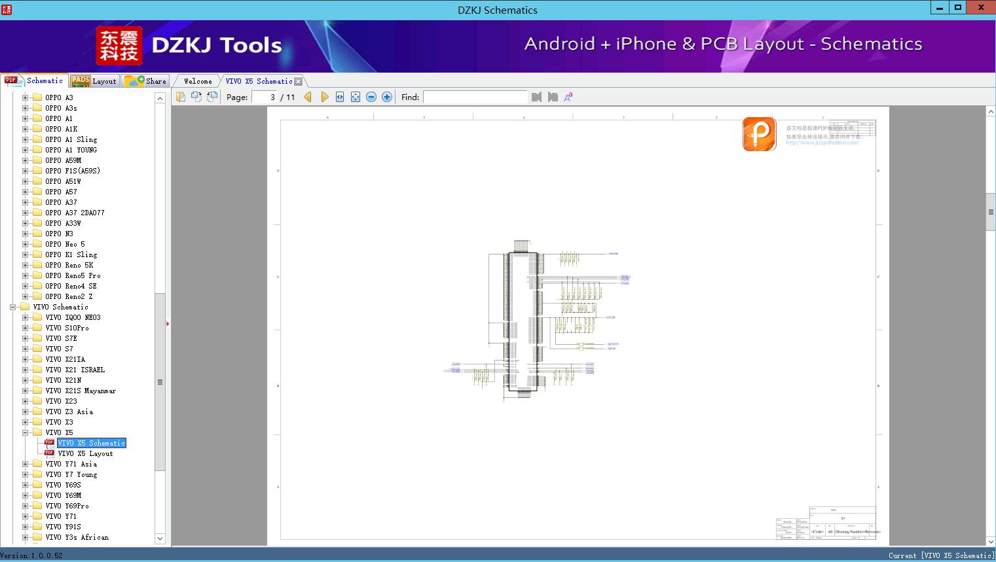Select the OPPO Reno4 SE entry
The image size is (996, 562).
point(71,286)
